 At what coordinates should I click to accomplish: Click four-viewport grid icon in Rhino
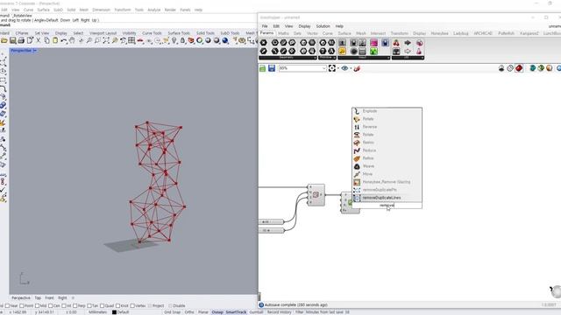click(131, 41)
